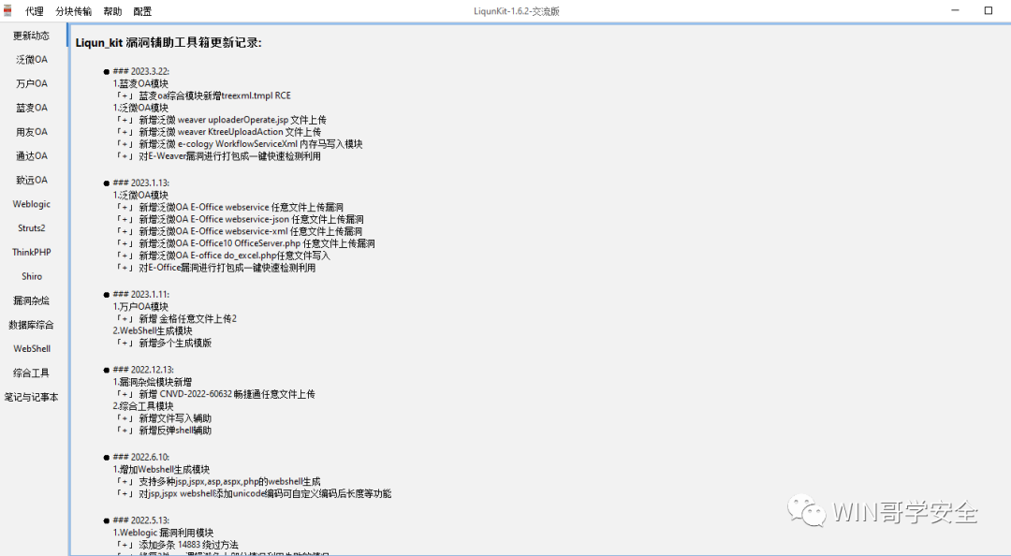The height and width of the screenshot is (556, 1011).
Task: Select the WebShell tab
Action: 32,348
